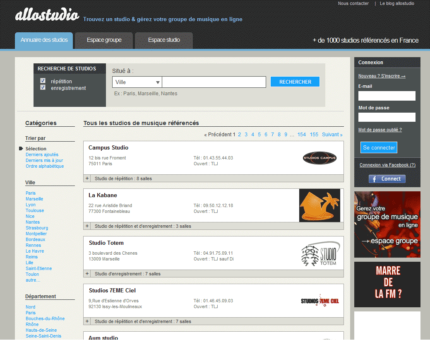Open the Espace studio tab
The height and width of the screenshot is (340, 430).
coord(164,40)
